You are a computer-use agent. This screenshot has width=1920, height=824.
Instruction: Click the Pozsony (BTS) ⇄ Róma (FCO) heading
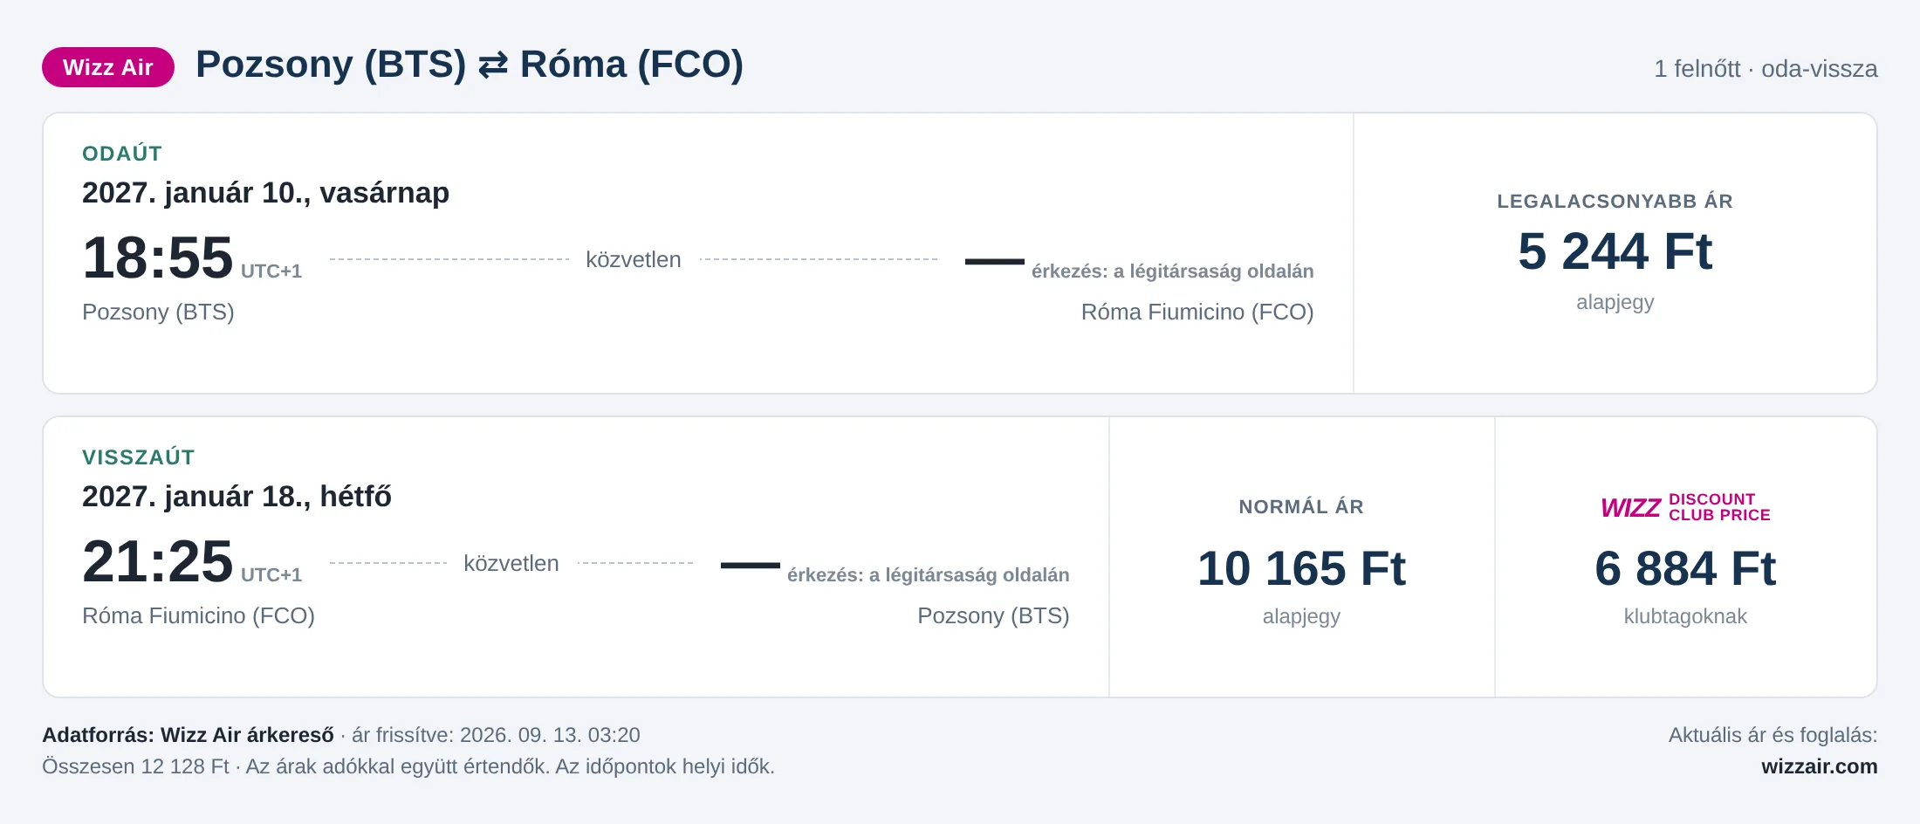pos(470,65)
